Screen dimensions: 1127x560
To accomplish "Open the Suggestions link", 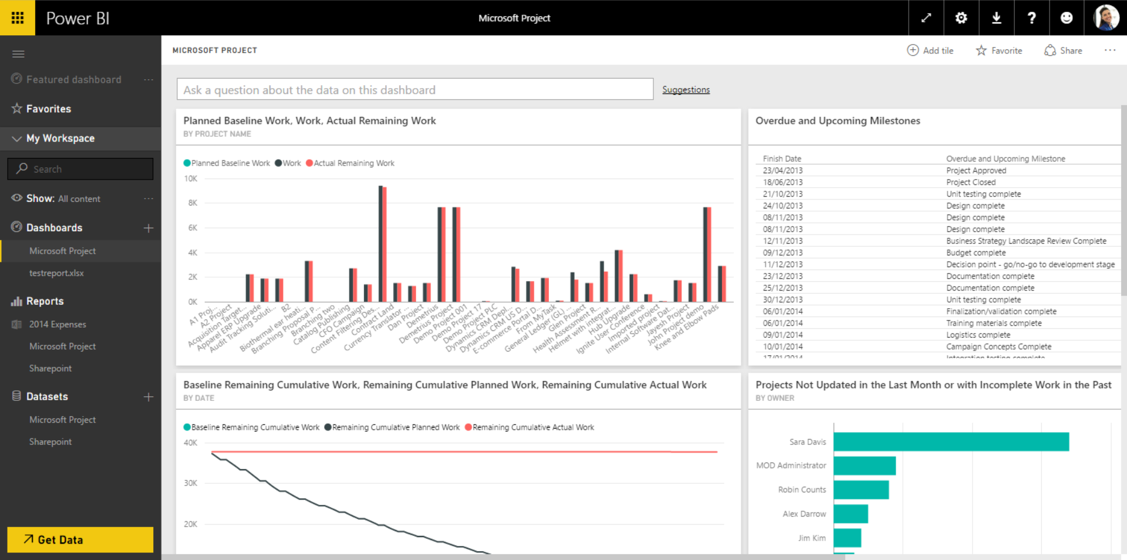I will point(686,89).
